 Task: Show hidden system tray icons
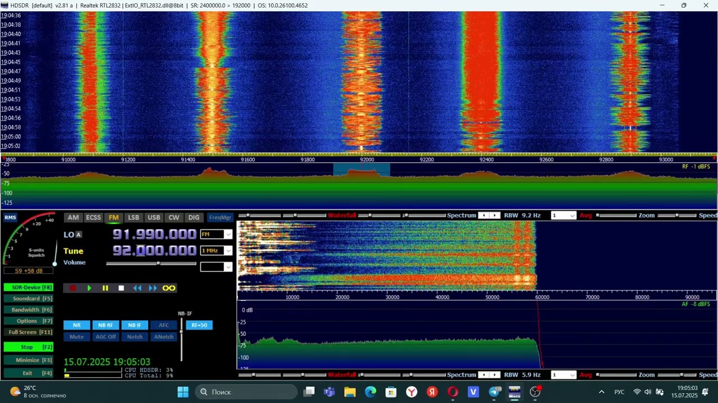601,392
